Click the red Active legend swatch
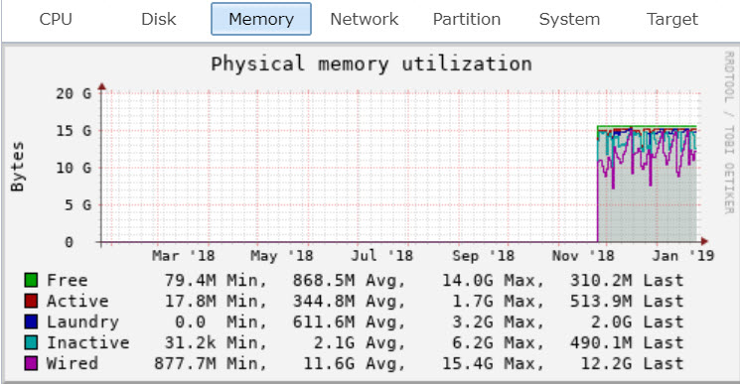 pos(31,301)
